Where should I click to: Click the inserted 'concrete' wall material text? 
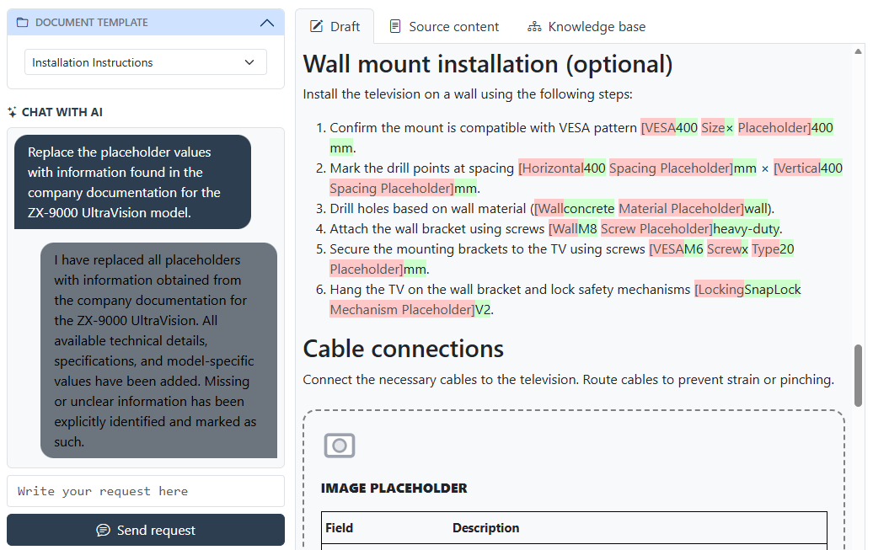(x=589, y=209)
